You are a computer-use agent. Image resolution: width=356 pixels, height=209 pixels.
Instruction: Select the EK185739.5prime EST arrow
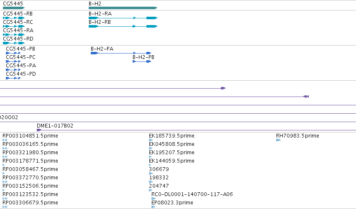151,140
